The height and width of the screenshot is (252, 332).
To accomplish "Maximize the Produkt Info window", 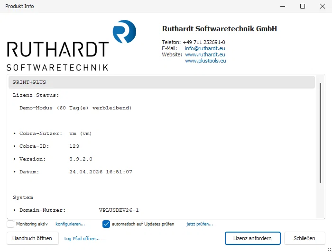I will point(303,6).
